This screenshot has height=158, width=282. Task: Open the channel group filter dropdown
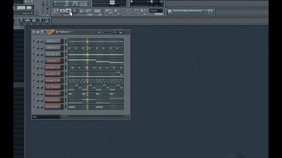point(46,117)
